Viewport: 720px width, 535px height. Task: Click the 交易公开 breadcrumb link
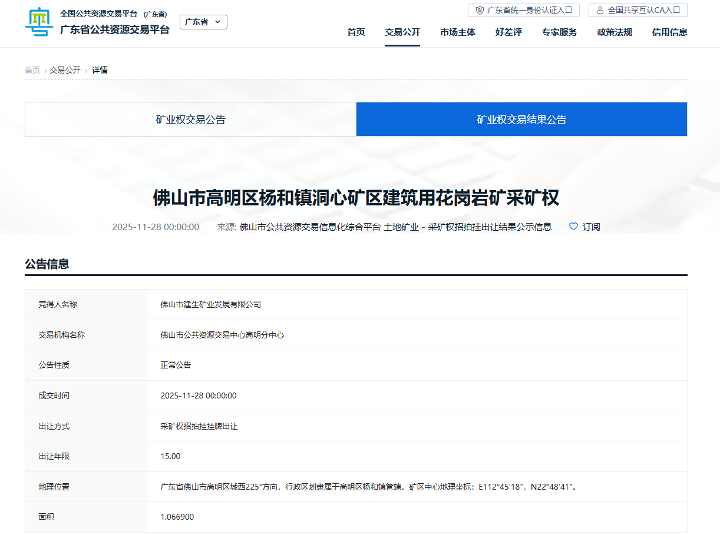(65, 70)
